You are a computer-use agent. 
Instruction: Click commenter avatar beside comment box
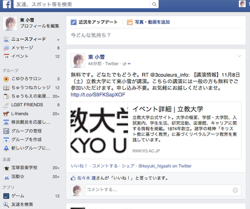point(77,190)
